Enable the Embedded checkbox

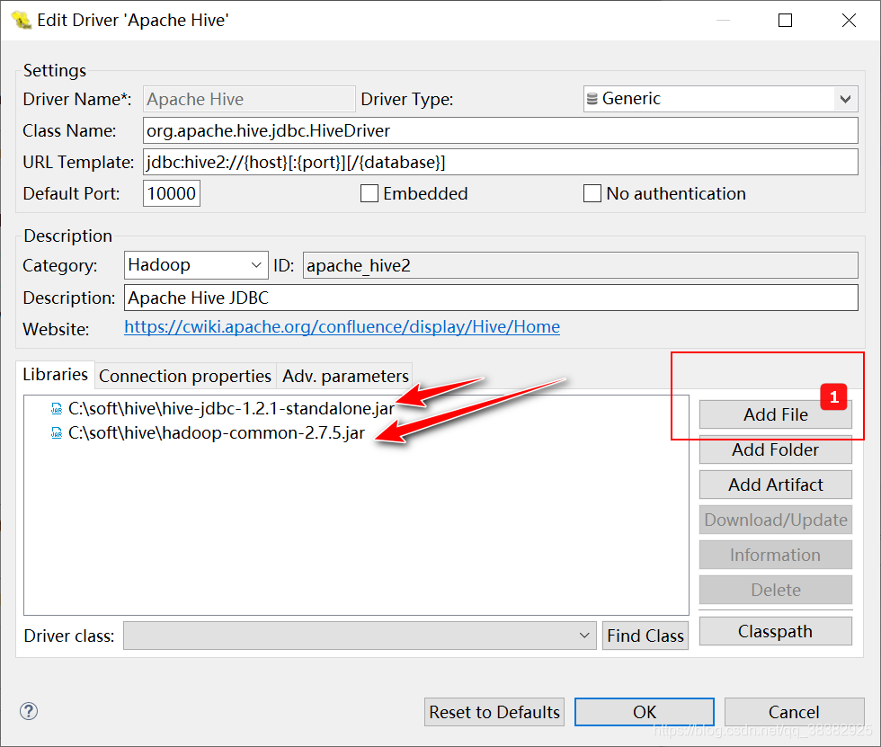pyautogui.click(x=369, y=194)
